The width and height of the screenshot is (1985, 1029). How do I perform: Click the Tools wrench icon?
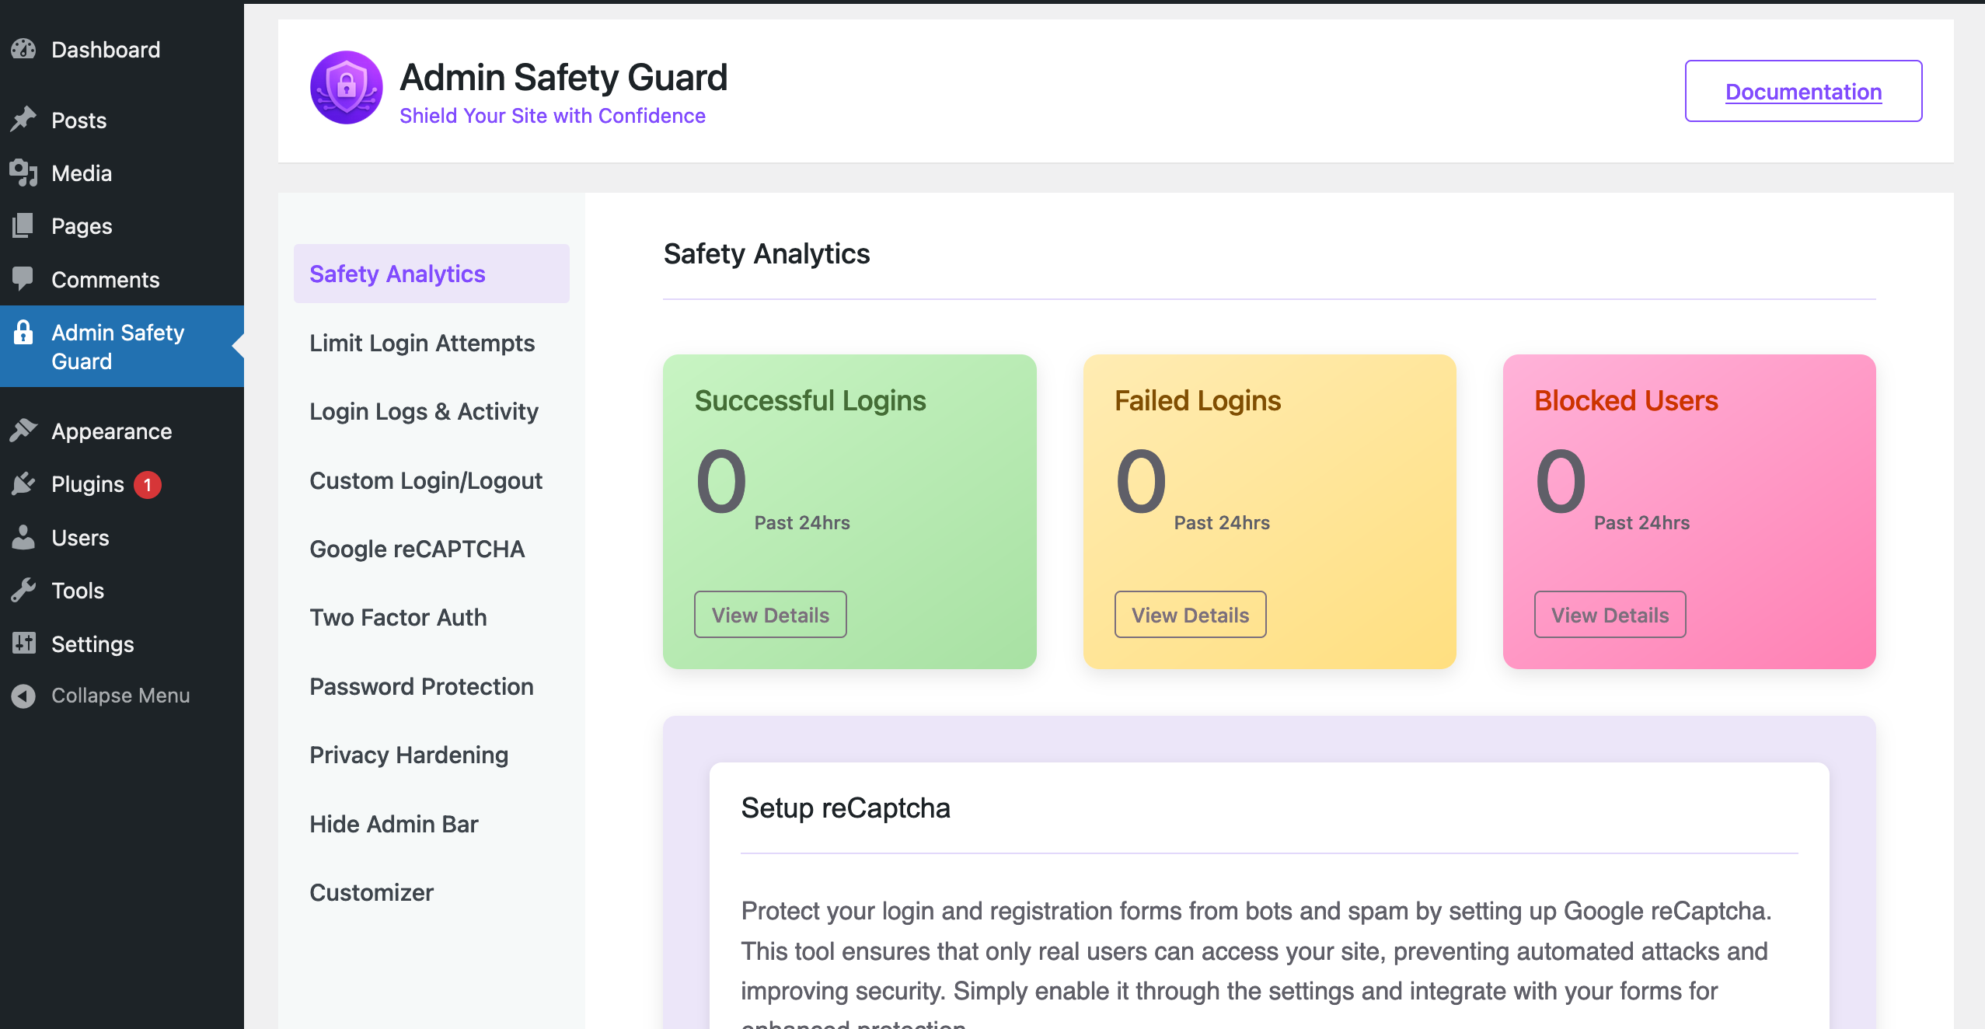point(23,590)
